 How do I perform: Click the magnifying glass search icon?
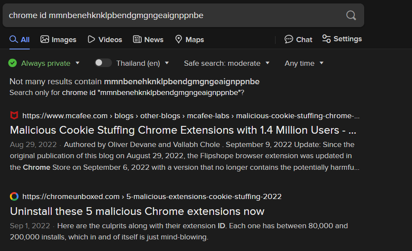pos(351,15)
